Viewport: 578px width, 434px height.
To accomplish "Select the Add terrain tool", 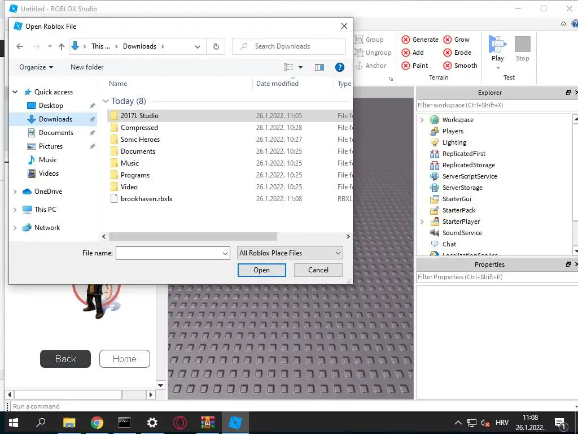I will (413, 53).
